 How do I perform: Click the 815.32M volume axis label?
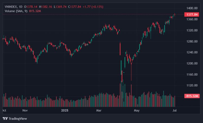192,96
